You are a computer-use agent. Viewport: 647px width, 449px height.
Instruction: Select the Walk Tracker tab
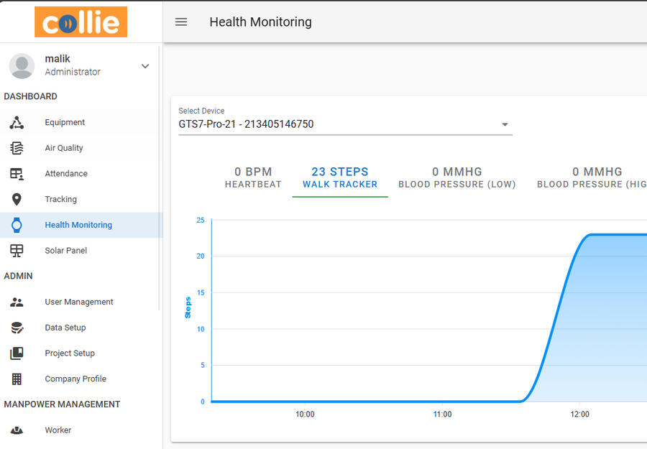(x=340, y=177)
